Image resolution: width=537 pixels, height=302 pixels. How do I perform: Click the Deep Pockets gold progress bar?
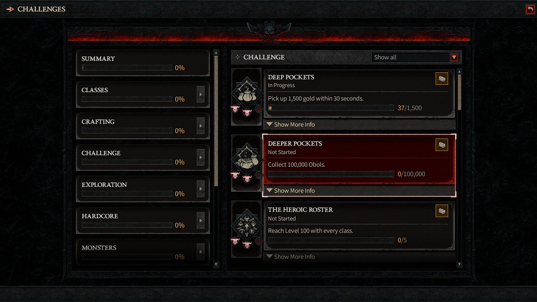(331, 108)
